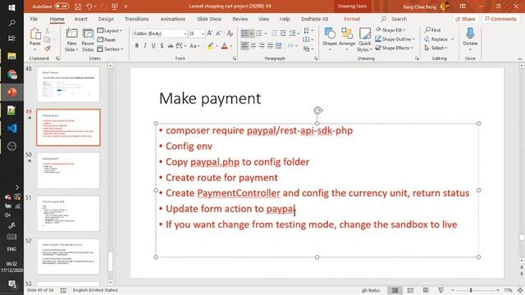Toggle underline formatting
Viewport: 525px width, 295px height.
[x=153, y=46]
